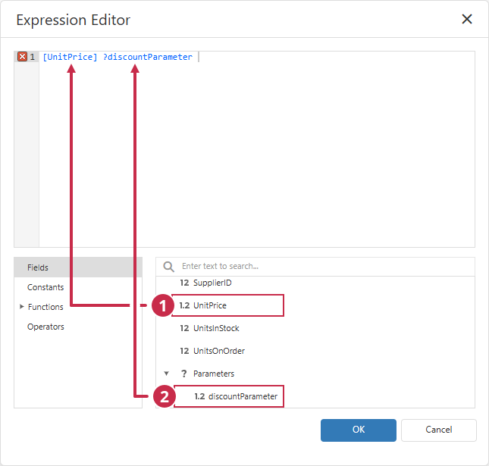Confirm with the OK button
This screenshot has width=489, height=466.
click(x=359, y=430)
